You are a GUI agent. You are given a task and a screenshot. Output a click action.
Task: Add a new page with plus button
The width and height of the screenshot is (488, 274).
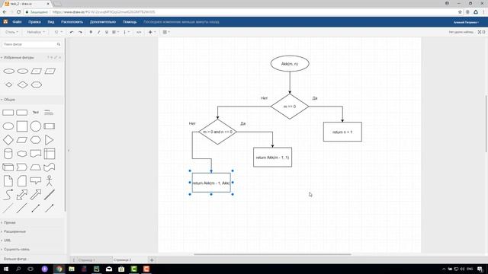click(x=152, y=260)
